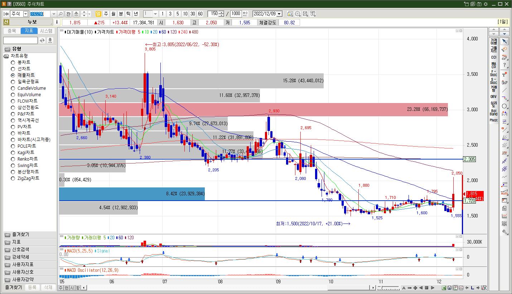Collapse the 차트유형 tree folder
This screenshot has width=512, height=294.
(x=6, y=56)
